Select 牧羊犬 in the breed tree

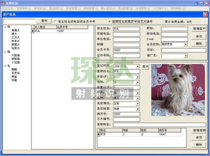[x=16, y=41]
